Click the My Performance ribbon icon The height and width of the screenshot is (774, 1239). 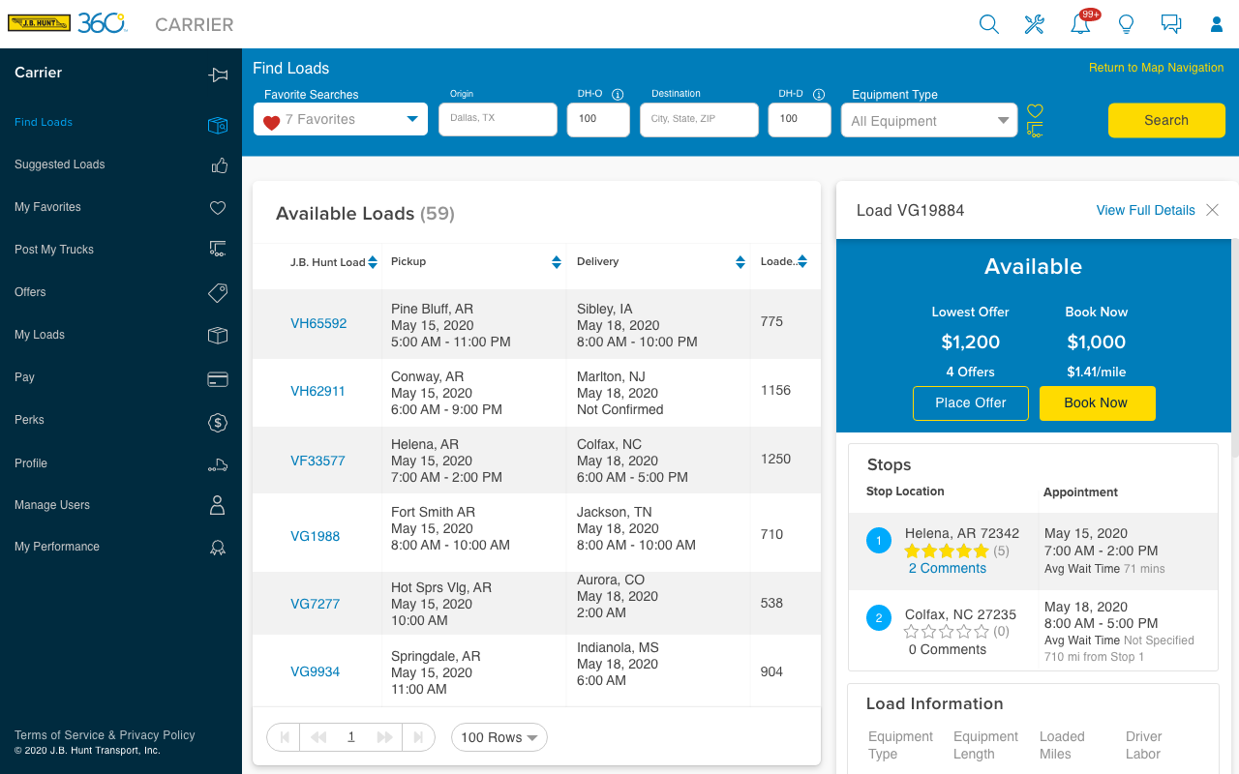[218, 548]
